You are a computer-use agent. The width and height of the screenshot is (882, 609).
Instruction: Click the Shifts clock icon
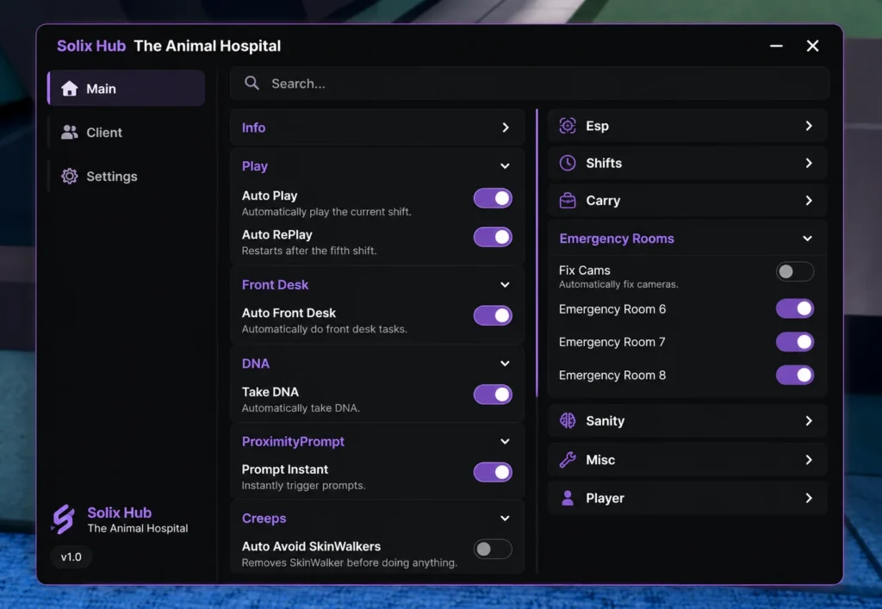point(568,163)
